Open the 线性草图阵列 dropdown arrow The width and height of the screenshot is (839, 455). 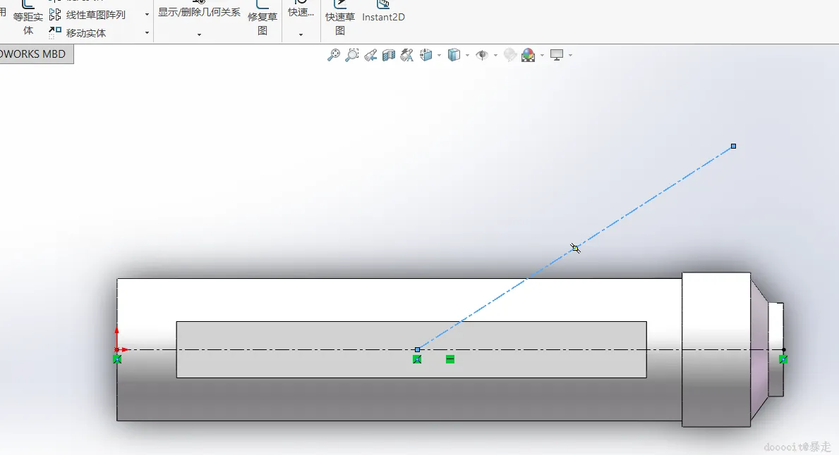(147, 15)
